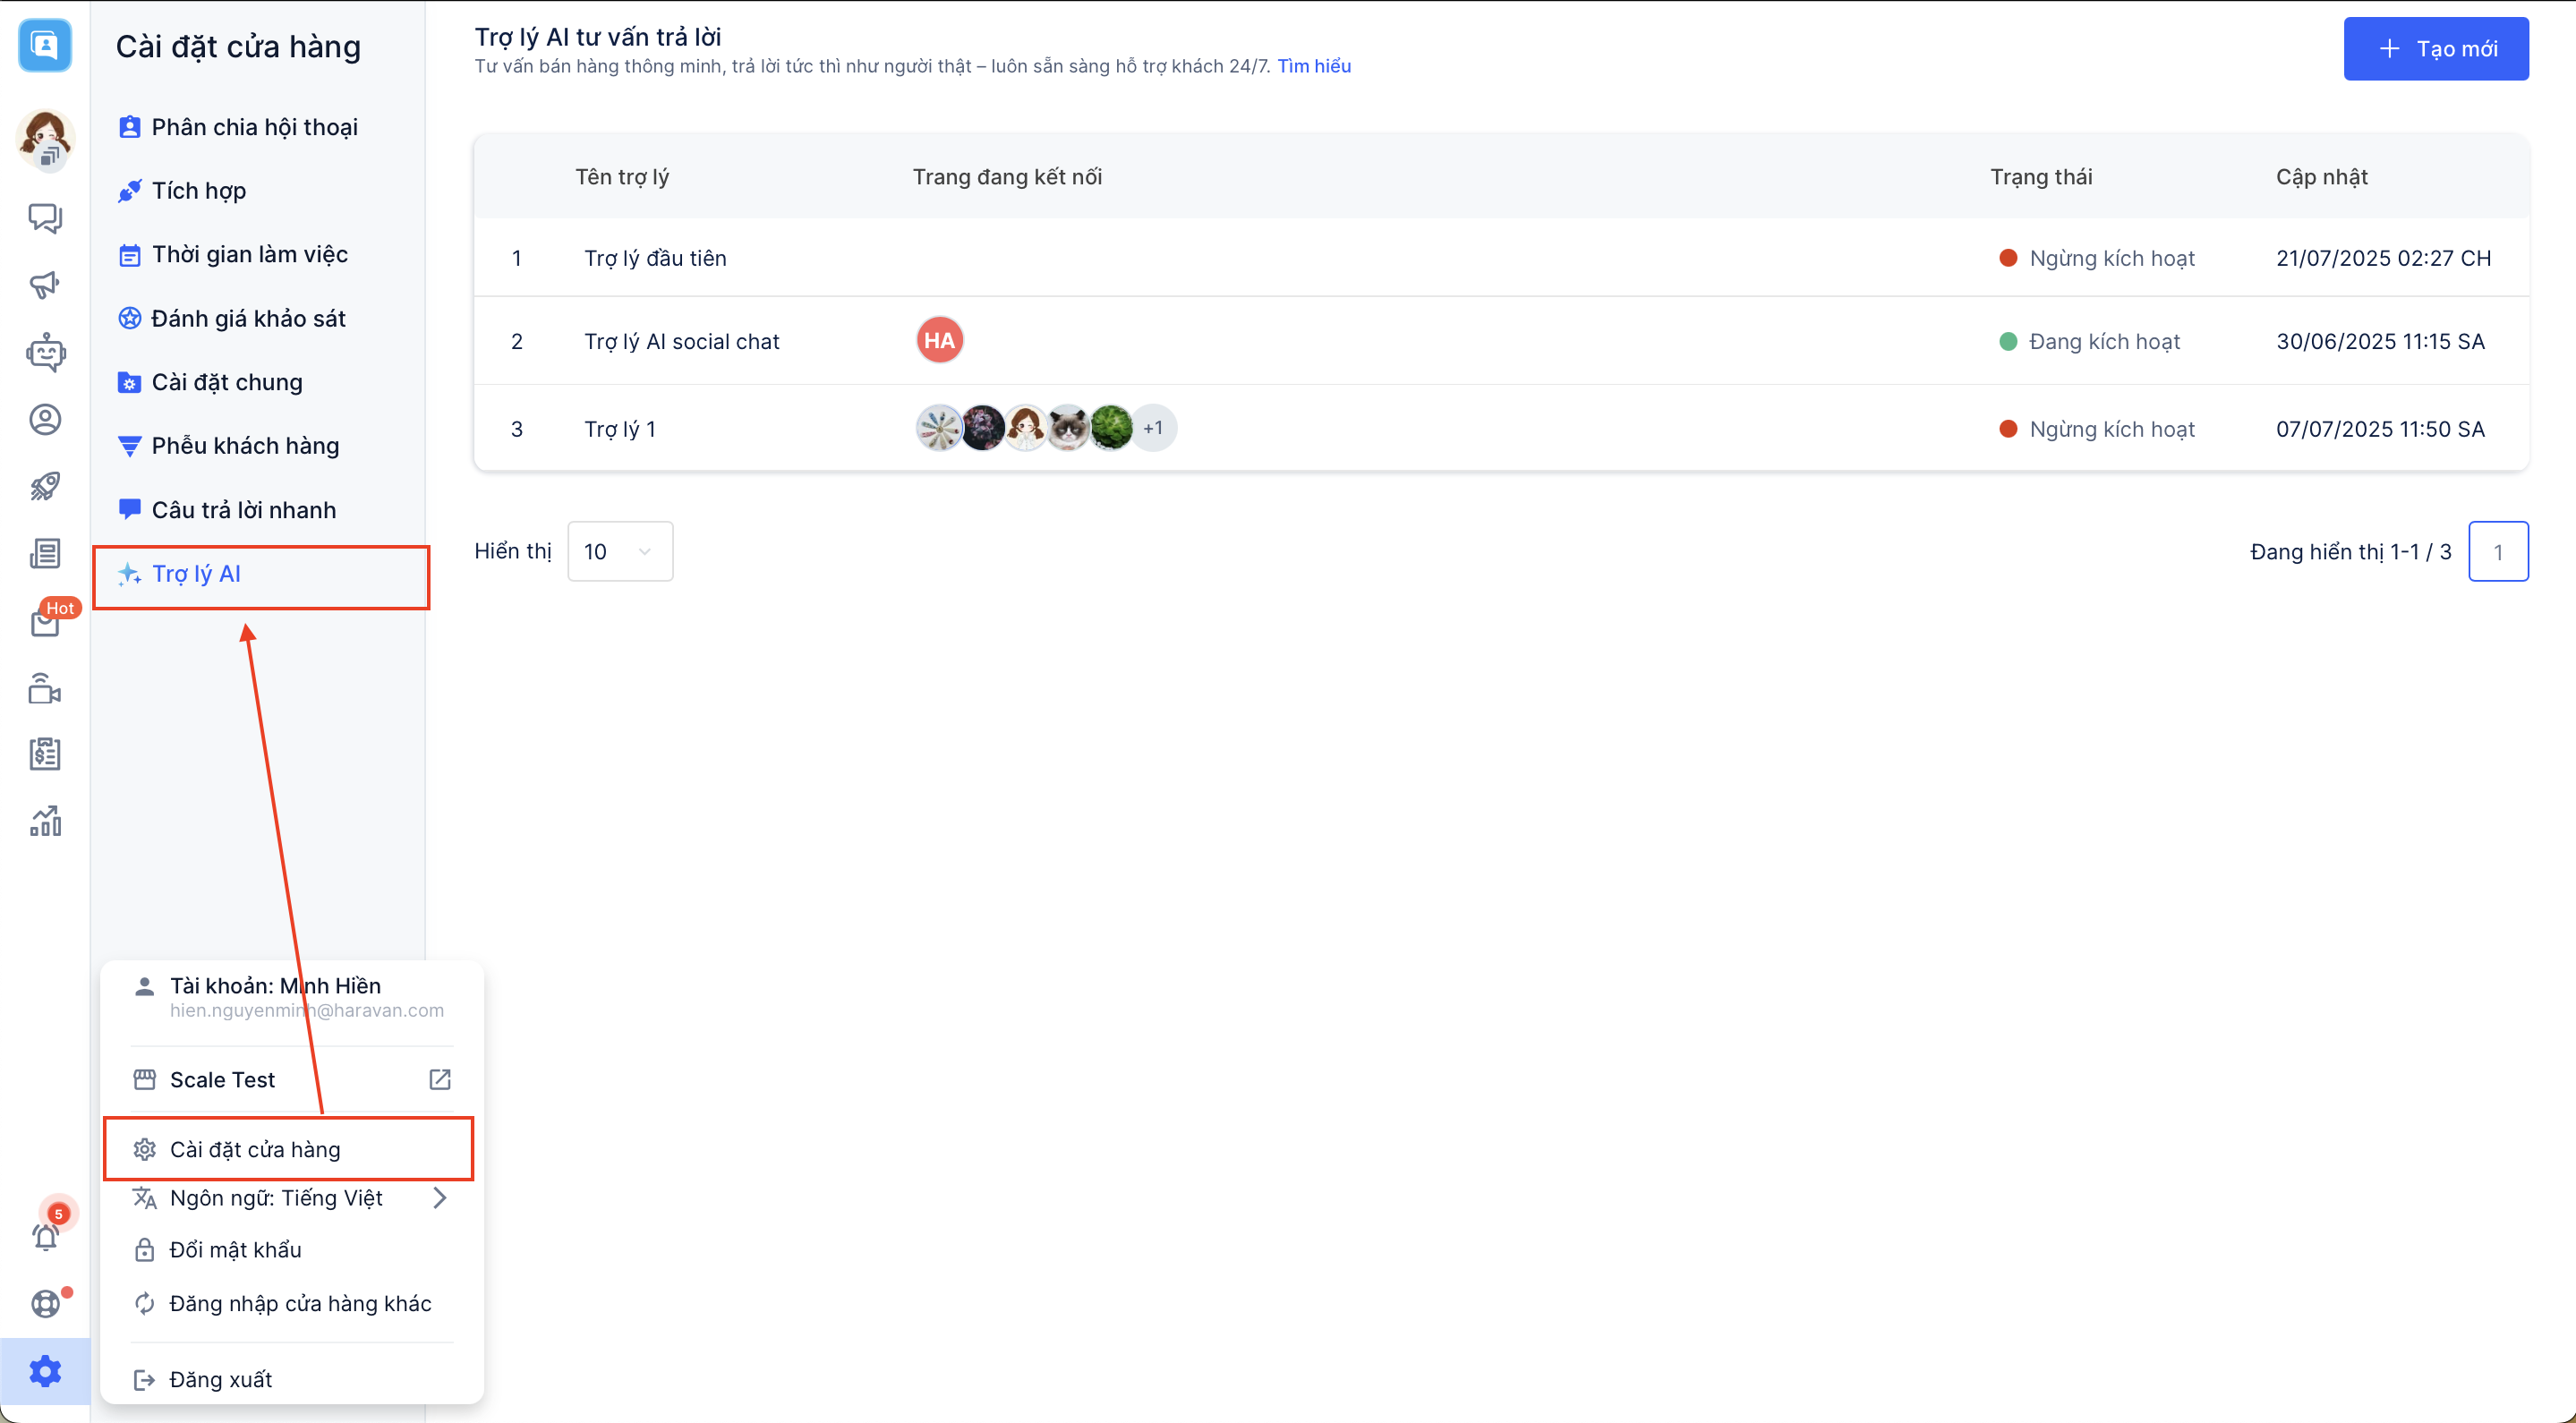Click the rocket icon in sidebar

(x=45, y=487)
